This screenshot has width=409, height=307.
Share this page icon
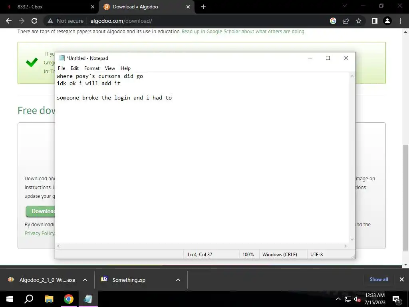(346, 21)
